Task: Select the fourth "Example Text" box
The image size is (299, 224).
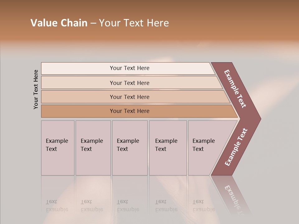Action: click(168, 148)
